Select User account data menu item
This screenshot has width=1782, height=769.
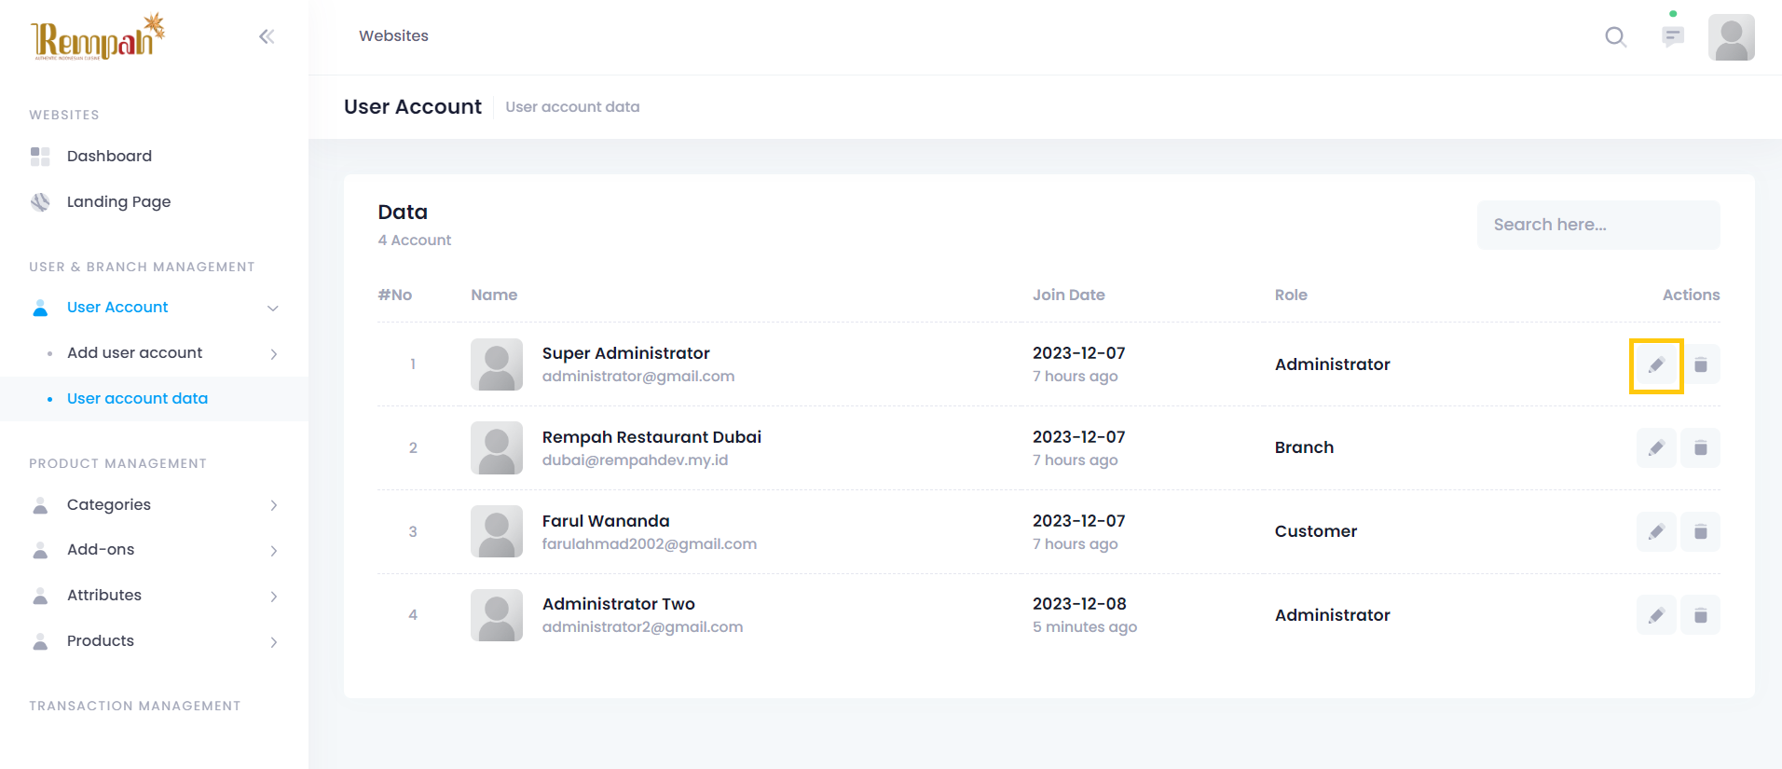coord(137,398)
